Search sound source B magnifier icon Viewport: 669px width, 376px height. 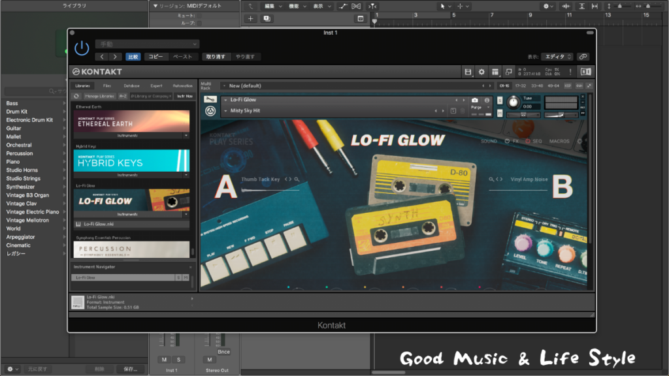click(491, 180)
